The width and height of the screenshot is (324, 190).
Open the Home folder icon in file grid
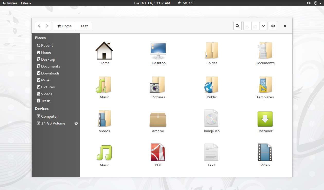click(x=104, y=51)
